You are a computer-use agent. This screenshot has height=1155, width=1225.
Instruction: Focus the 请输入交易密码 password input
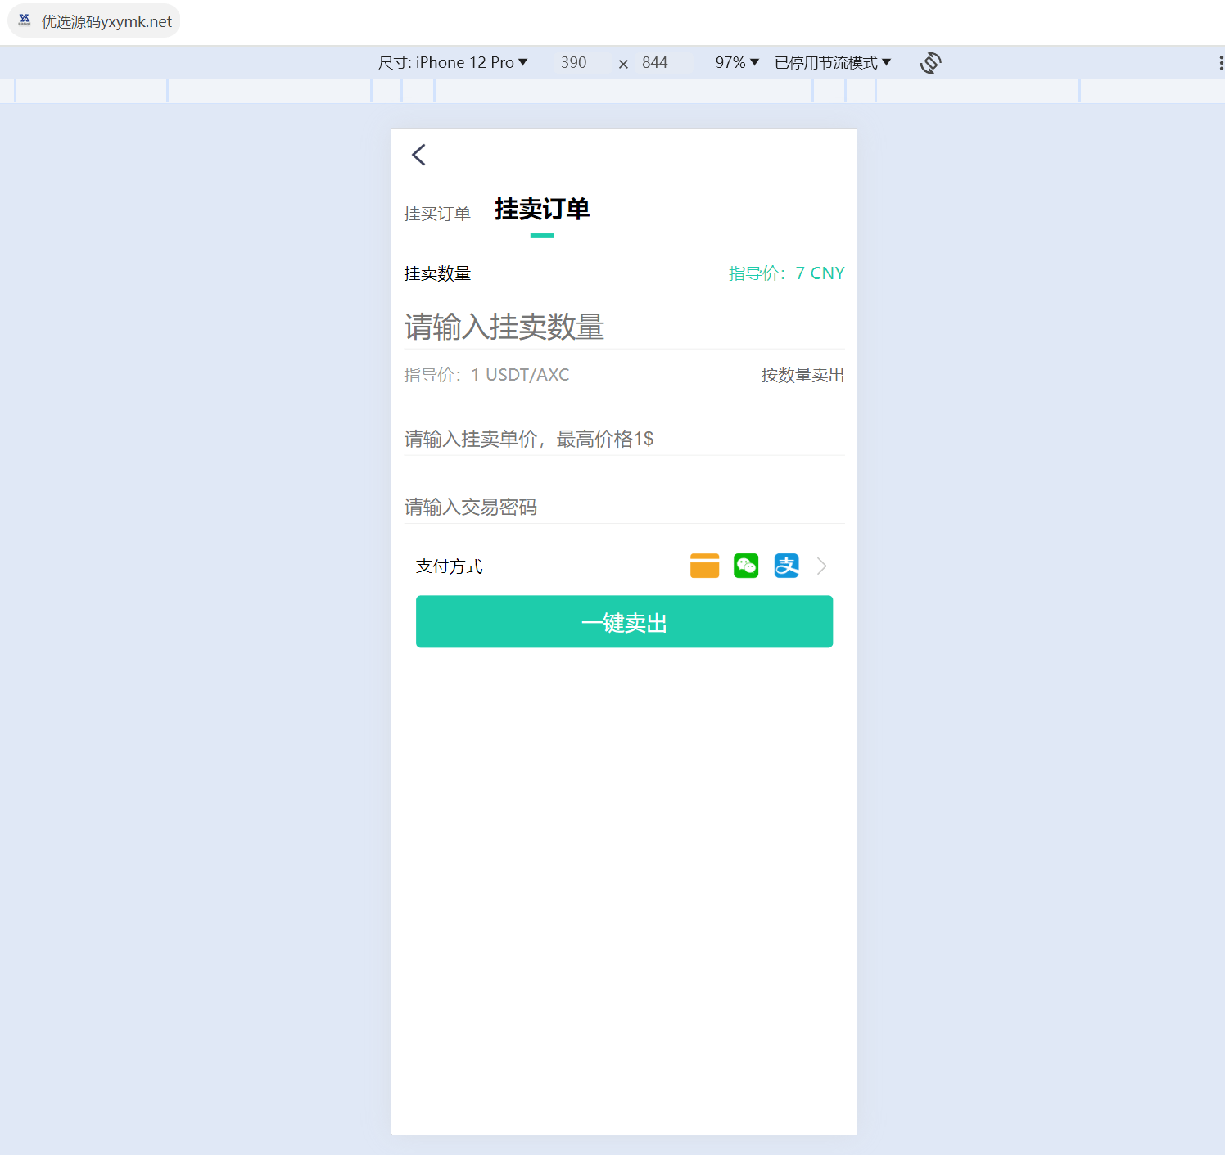pos(624,507)
